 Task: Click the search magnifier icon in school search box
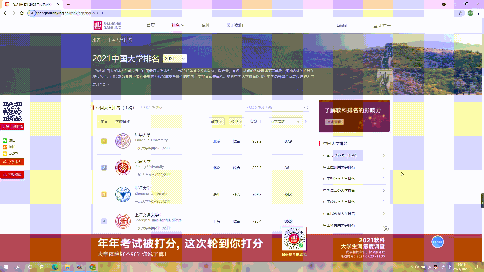pyautogui.click(x=306, y=108)
